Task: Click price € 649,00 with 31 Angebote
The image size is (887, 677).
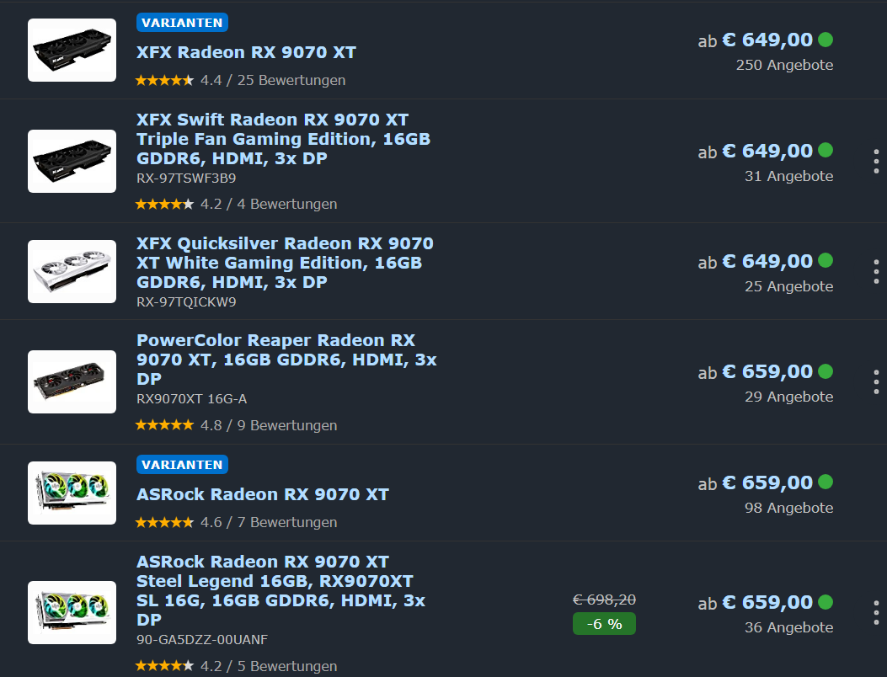Action: [767, 151]
